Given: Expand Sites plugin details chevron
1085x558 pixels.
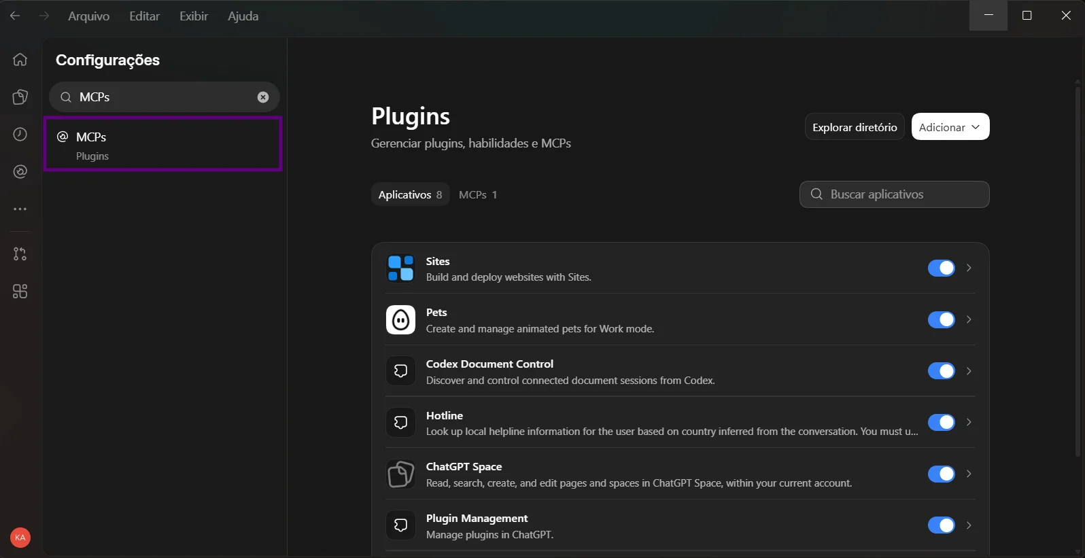Looking at the screenshot, I should click(969, 268).
